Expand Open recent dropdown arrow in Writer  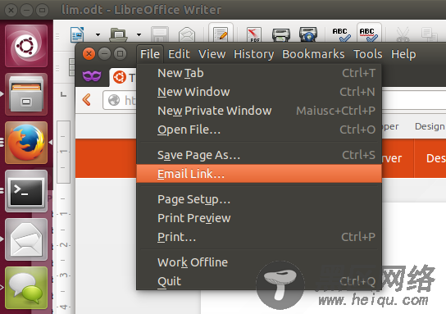coord(139,34)
